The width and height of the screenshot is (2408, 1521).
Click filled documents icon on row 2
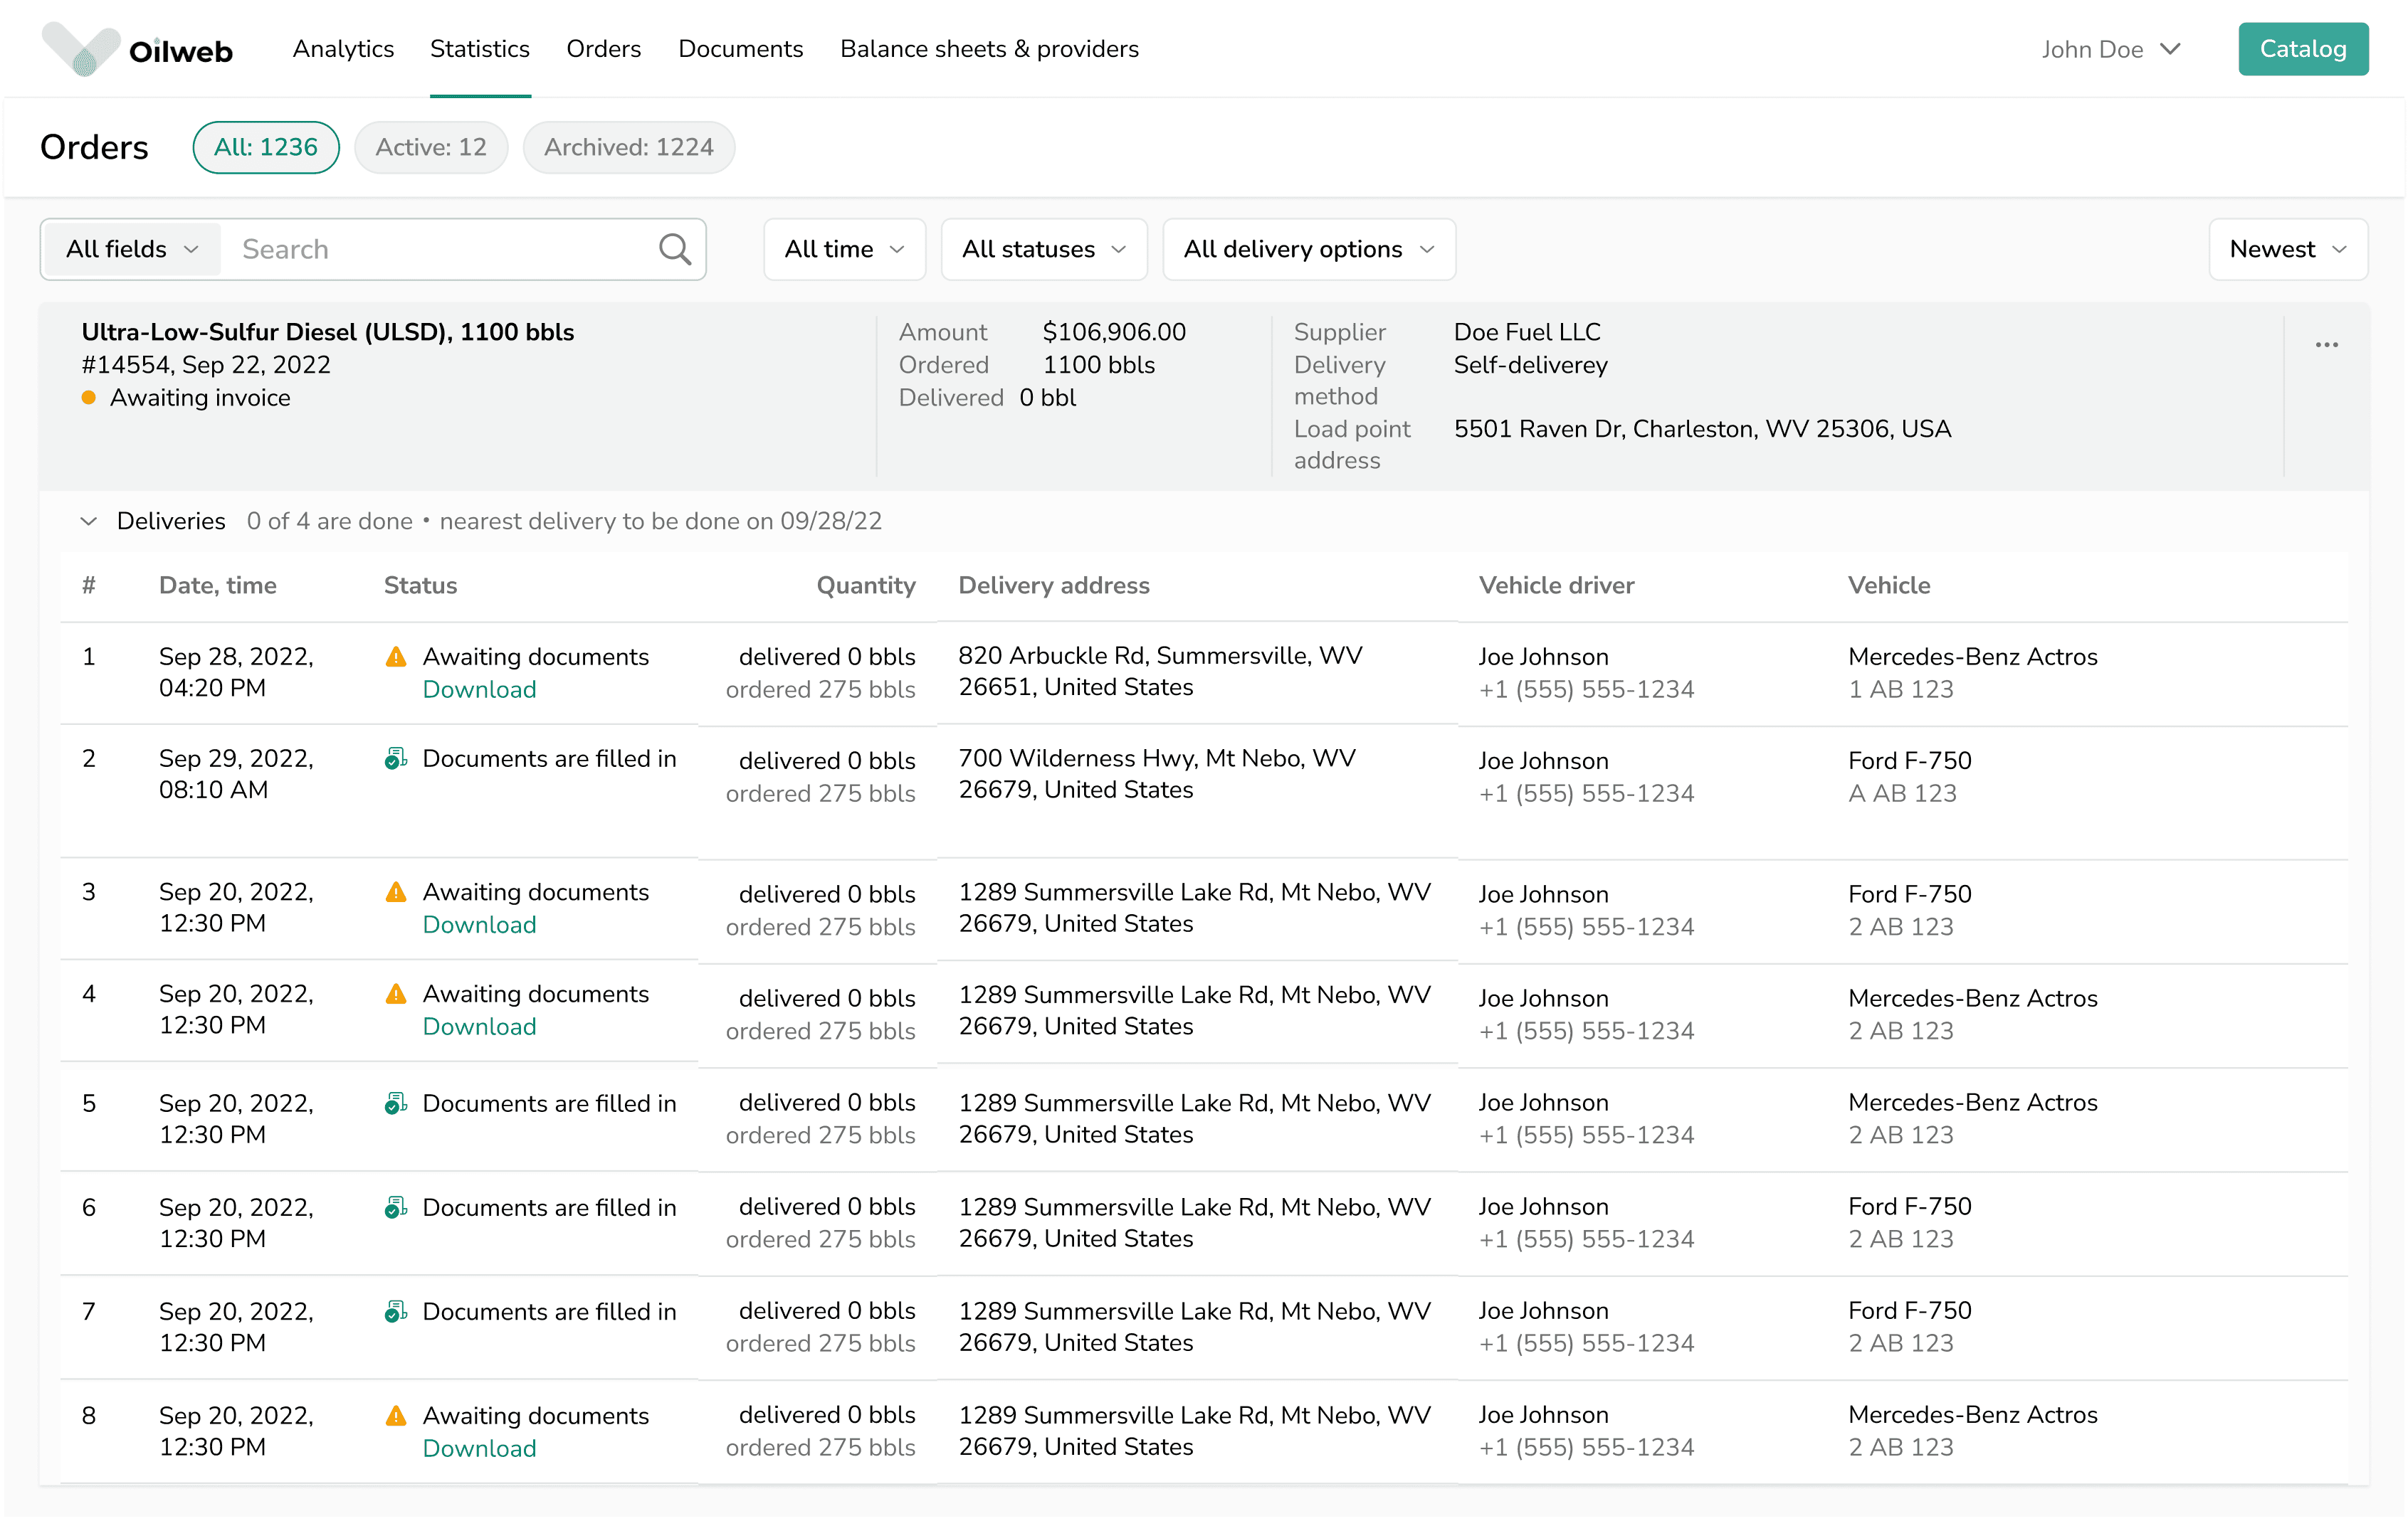[396, 758]
